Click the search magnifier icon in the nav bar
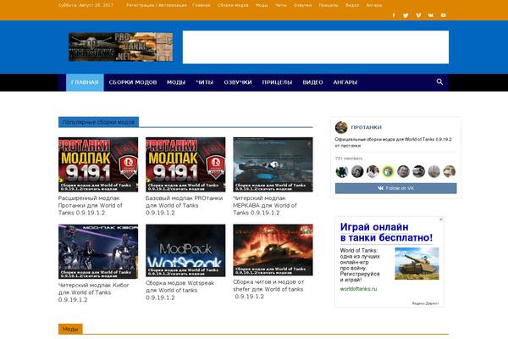This screenshot has width=508, height=339. click(439, 81)
